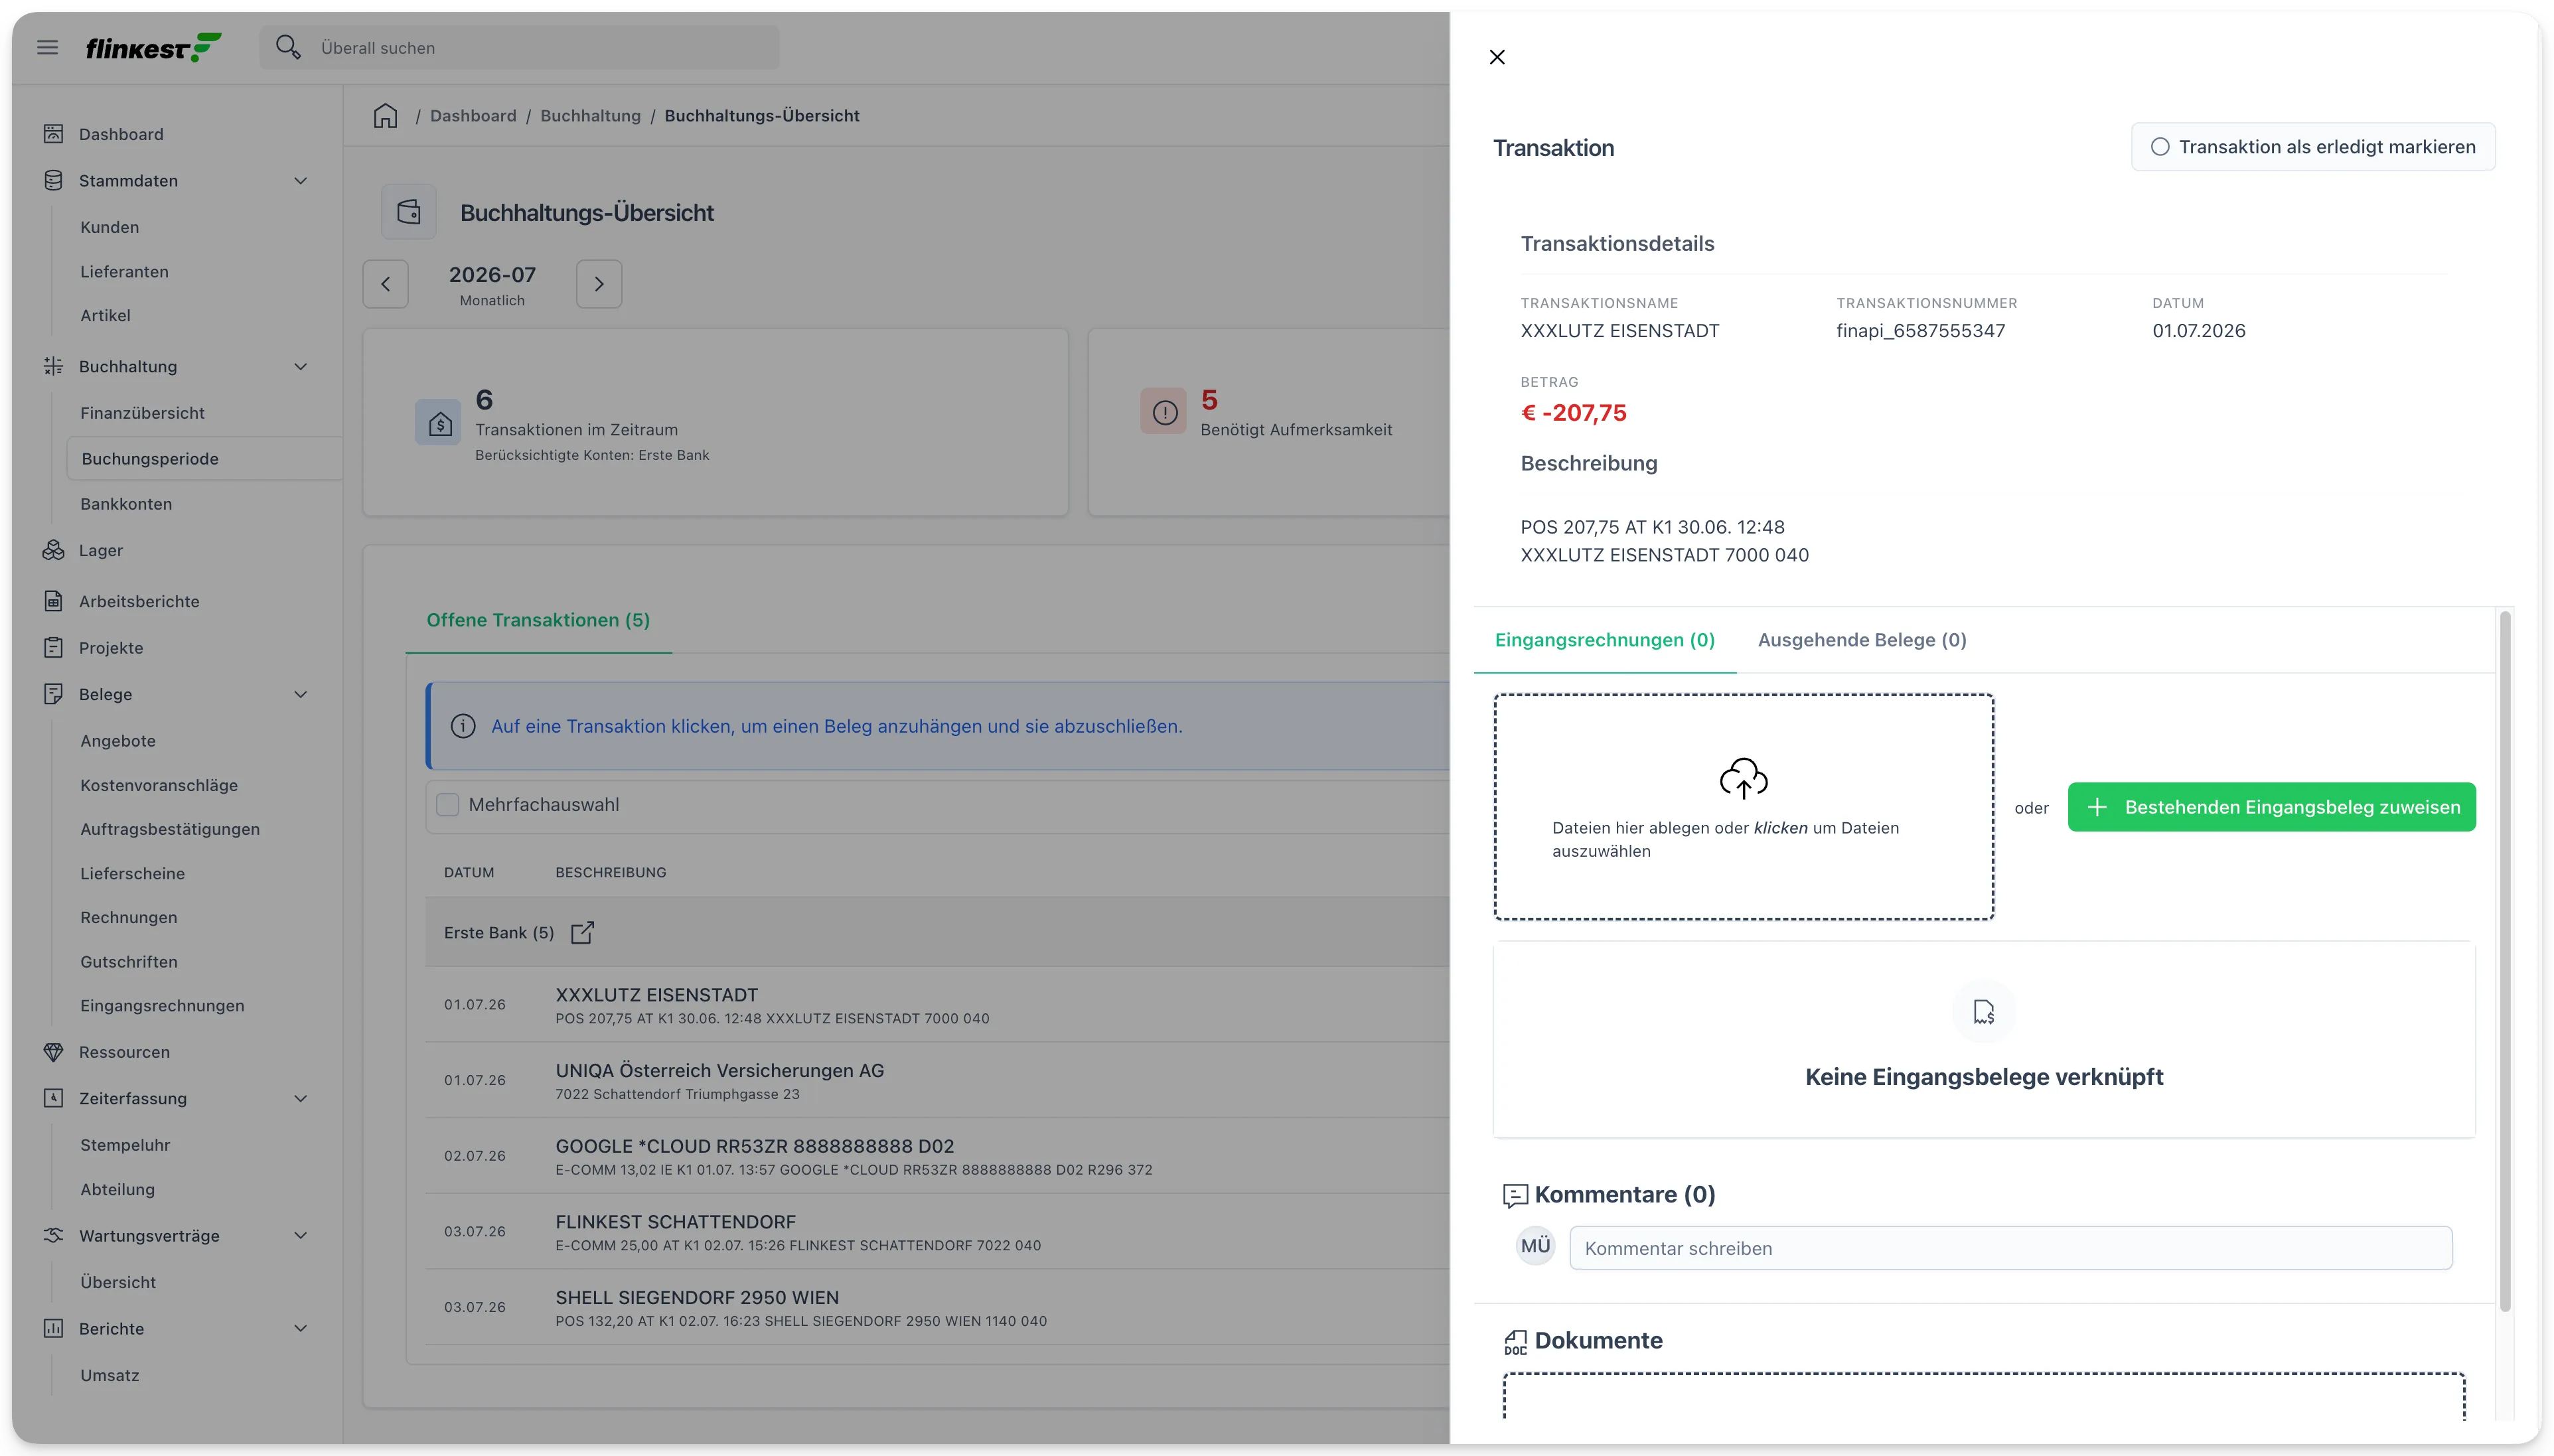Click the MÜ user avatar
Image resolution: width=2554 pixels, height=1456 pixels.
(1535, 1246)
